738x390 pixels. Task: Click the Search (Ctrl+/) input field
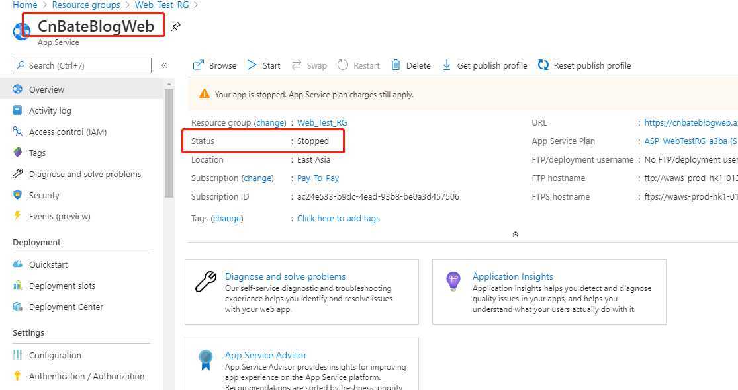82,65
